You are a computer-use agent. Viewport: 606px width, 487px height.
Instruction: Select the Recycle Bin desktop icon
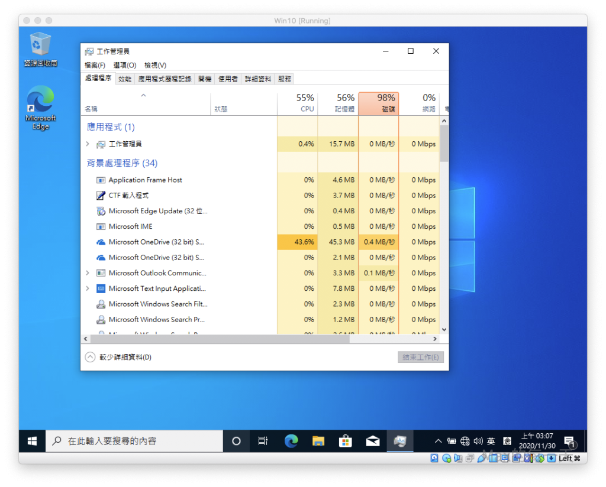[40, 44]
